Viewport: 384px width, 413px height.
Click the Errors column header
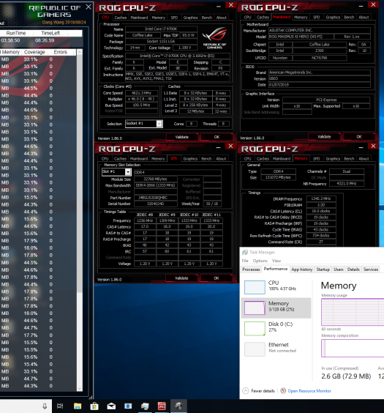pos(61,52)
